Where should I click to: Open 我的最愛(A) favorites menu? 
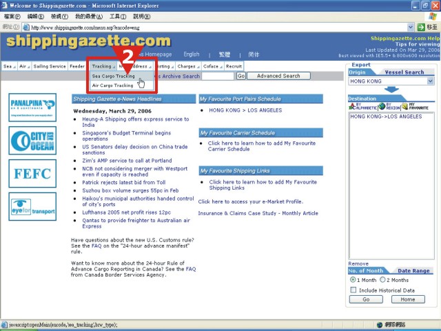(x=89, y=17)
